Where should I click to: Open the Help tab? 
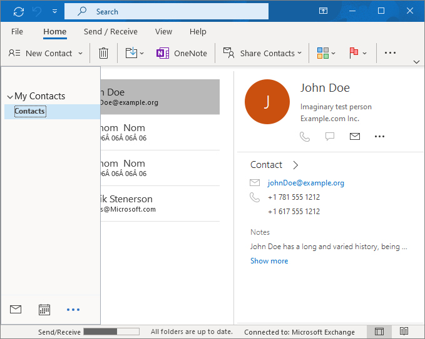click(198, 32)
